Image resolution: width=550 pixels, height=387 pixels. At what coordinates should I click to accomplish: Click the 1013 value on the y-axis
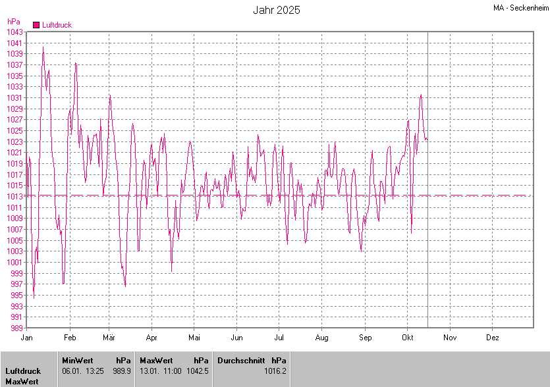click(x=15, y=196)
